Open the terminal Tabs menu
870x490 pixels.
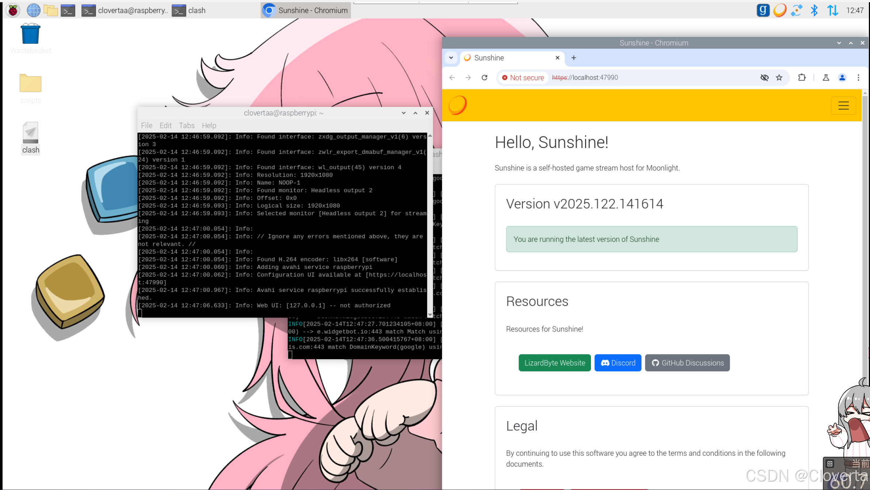pyautogui.click(x=186, y=125)
